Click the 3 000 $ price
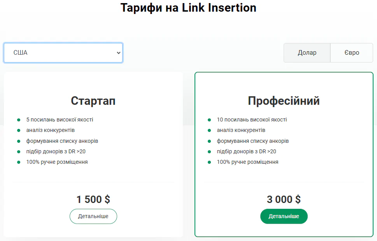Viewport: 377px width, 241px height. (x=284, y=199)
